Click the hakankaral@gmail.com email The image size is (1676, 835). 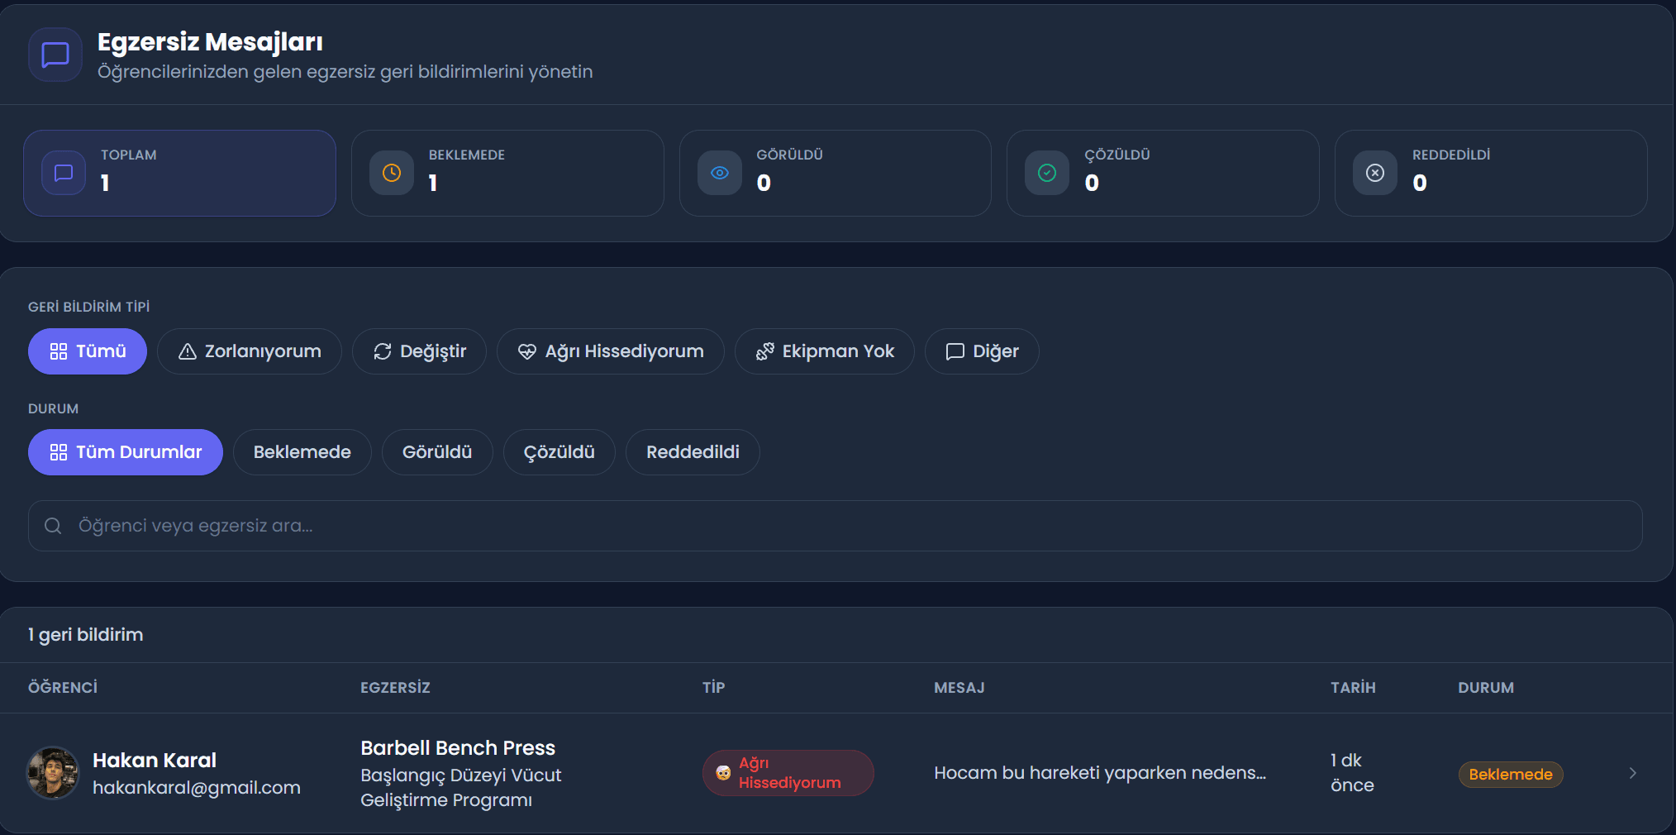pos(197,788)
